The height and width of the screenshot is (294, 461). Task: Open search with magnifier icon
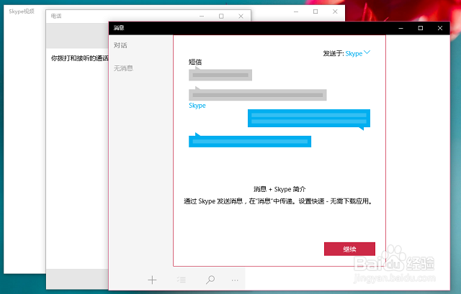click(210, 280)
